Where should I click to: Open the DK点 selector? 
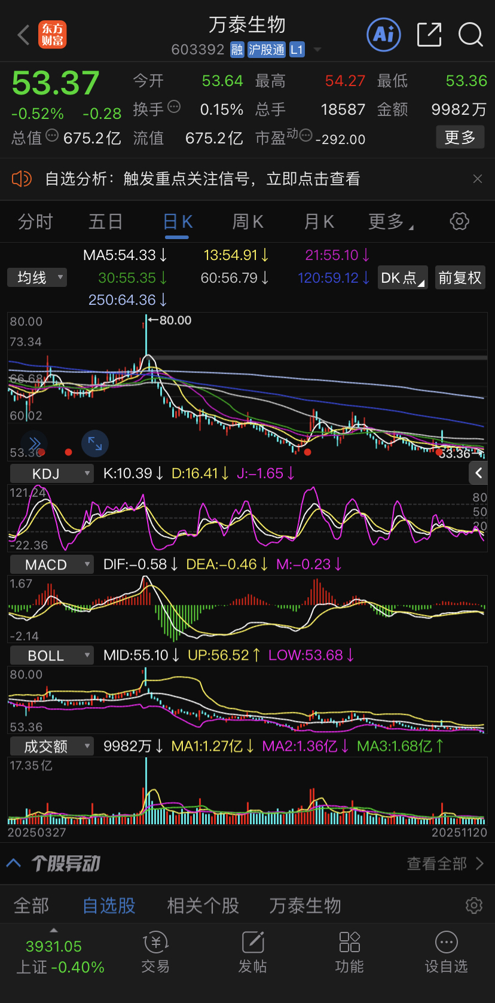coord(403,277)
